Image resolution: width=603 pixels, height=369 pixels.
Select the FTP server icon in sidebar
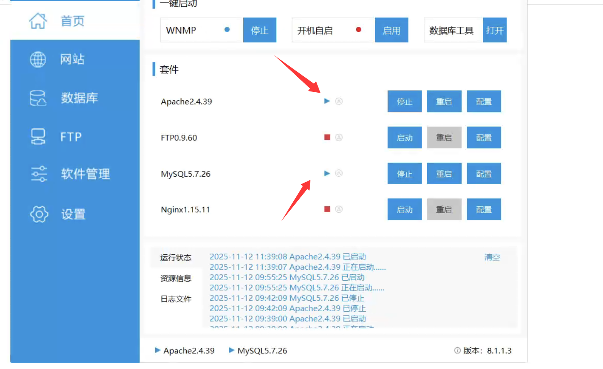click(x=38, y=137)
